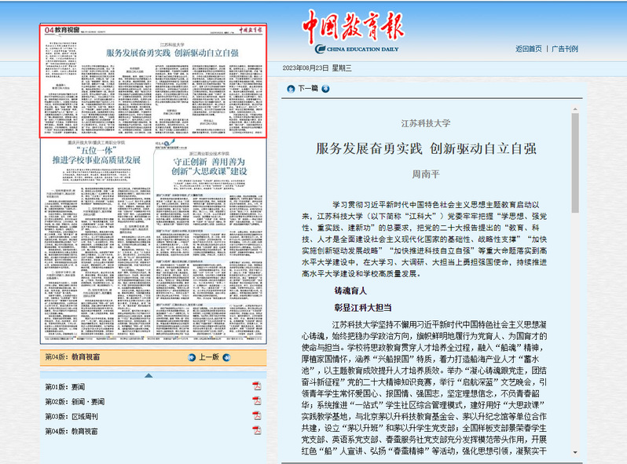The height and width of the screenshot is (464, 627).
Task: Download PDF of 第02版 新闻·要闻
Action: 256,401
